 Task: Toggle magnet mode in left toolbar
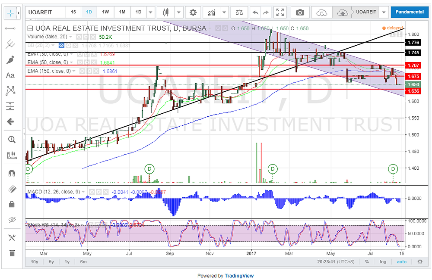(12, 173)
